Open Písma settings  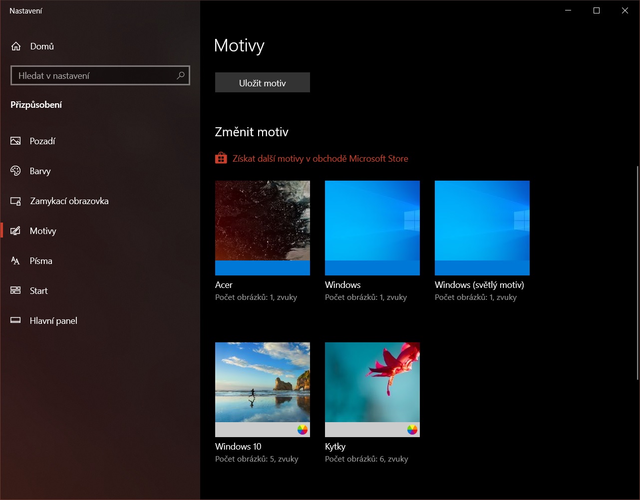pos(100,261)
